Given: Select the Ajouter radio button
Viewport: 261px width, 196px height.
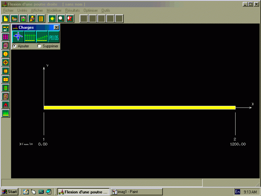Looking at the screenshot, I should click(15, 46).
